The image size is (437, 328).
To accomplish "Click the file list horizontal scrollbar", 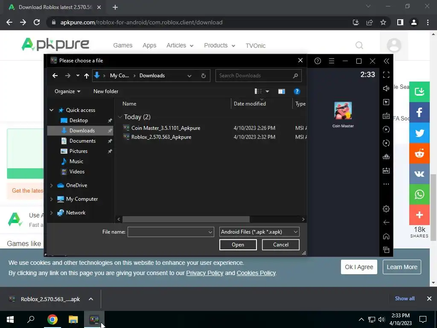I will pos(186,219).
